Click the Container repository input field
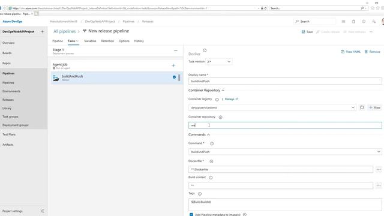 (285, 125)
